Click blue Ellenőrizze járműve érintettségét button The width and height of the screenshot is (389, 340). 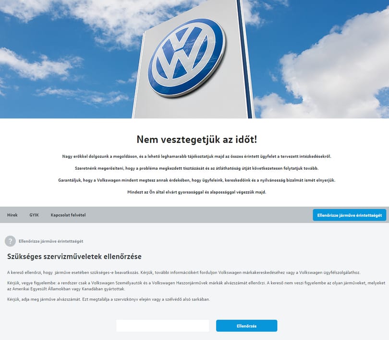point(349,215)
